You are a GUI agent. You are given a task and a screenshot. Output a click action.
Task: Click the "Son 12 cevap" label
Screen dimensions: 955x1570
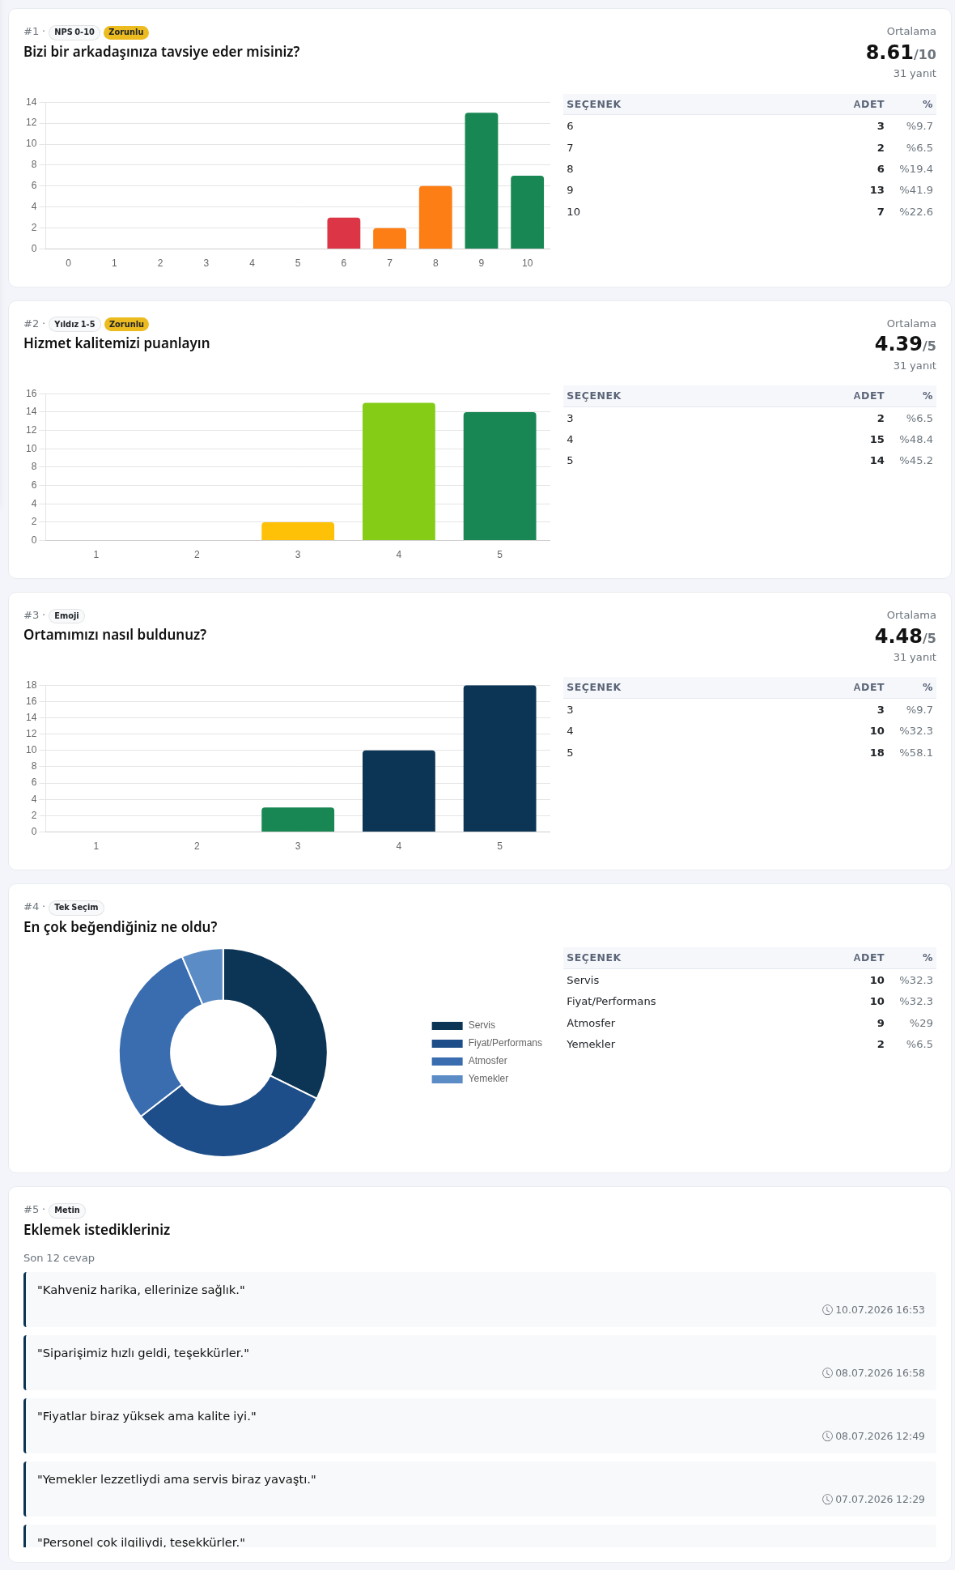coord(59,1257)
